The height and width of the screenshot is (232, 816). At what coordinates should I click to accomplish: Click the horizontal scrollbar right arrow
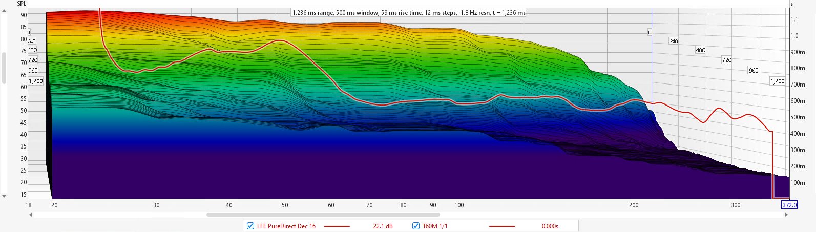[x=786, y=215]
